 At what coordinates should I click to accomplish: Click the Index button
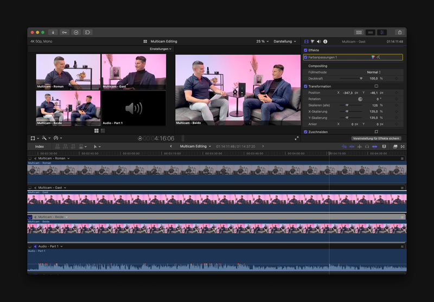(x=40, y=146)
